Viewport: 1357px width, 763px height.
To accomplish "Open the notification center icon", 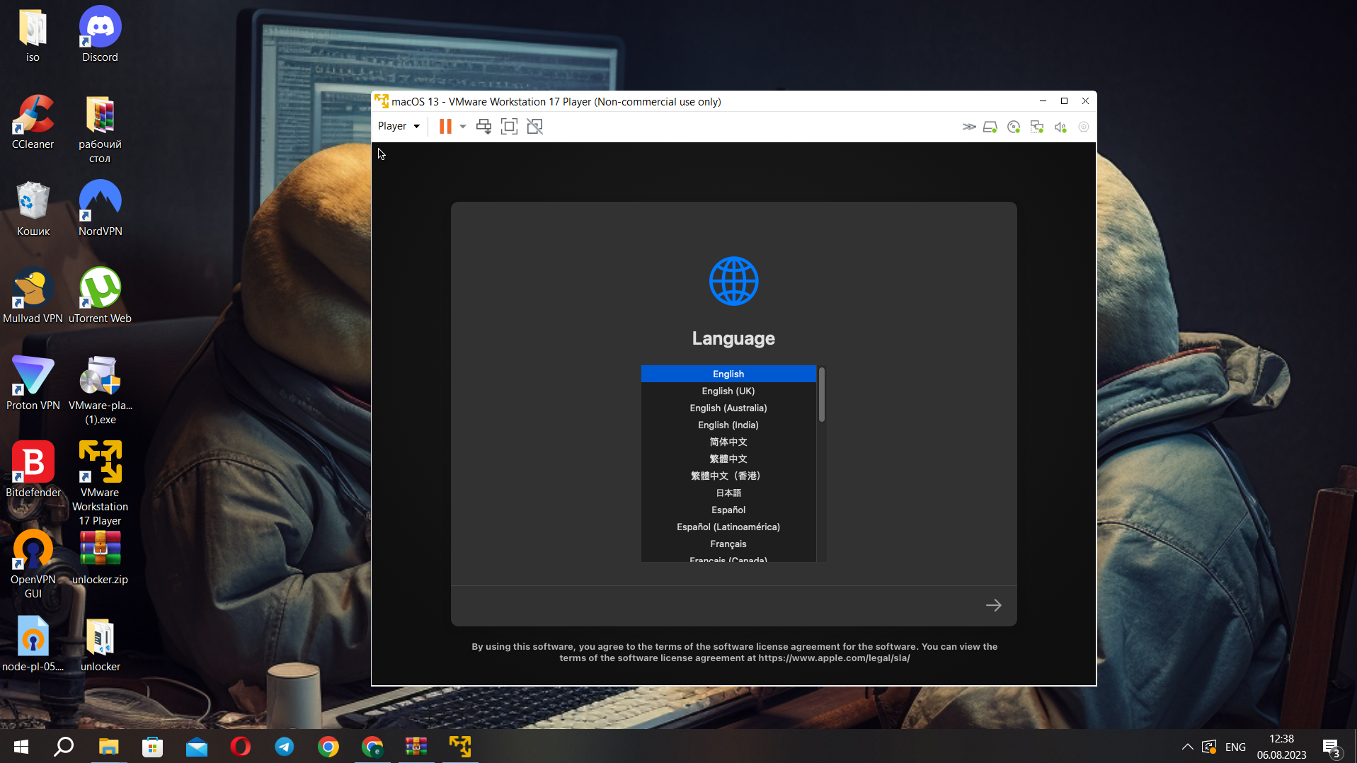I will coord(1331,747).
